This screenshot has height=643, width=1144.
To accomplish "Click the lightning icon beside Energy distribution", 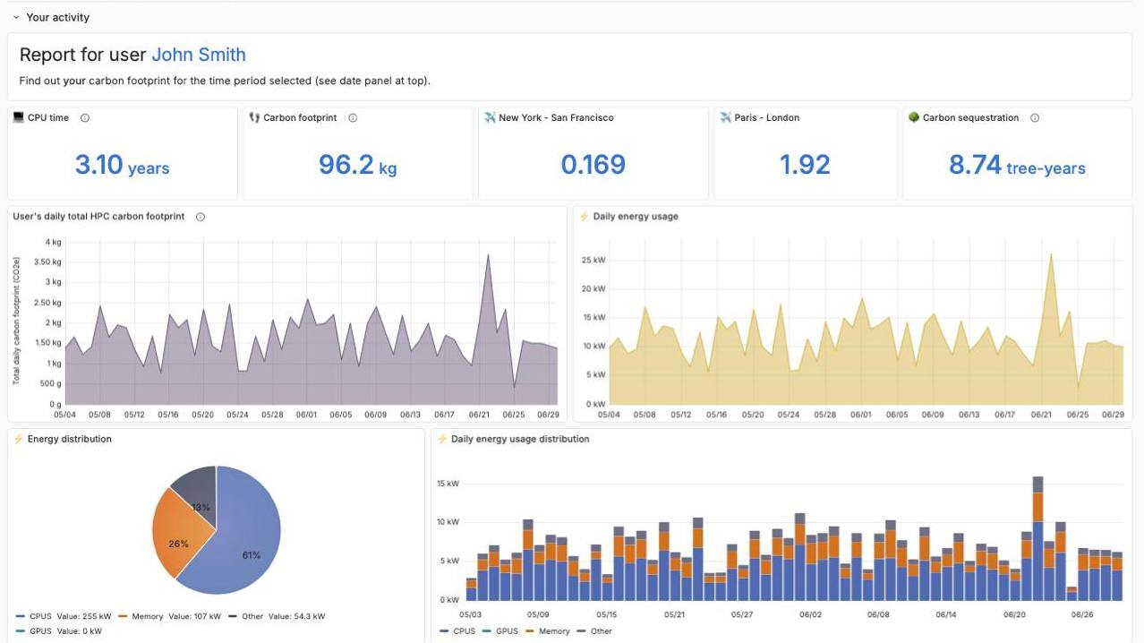I will pyautogui.click(x=18, y=439).
